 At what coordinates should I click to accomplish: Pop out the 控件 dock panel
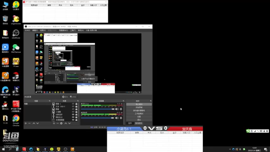(x=151, y=101)
